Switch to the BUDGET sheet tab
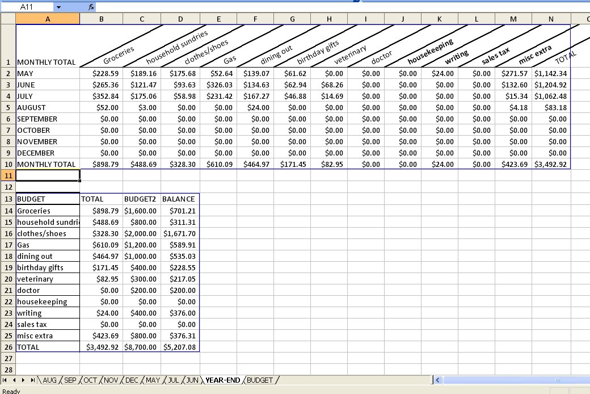This screenshot has width=590, height=394. [x=259, y=380]
